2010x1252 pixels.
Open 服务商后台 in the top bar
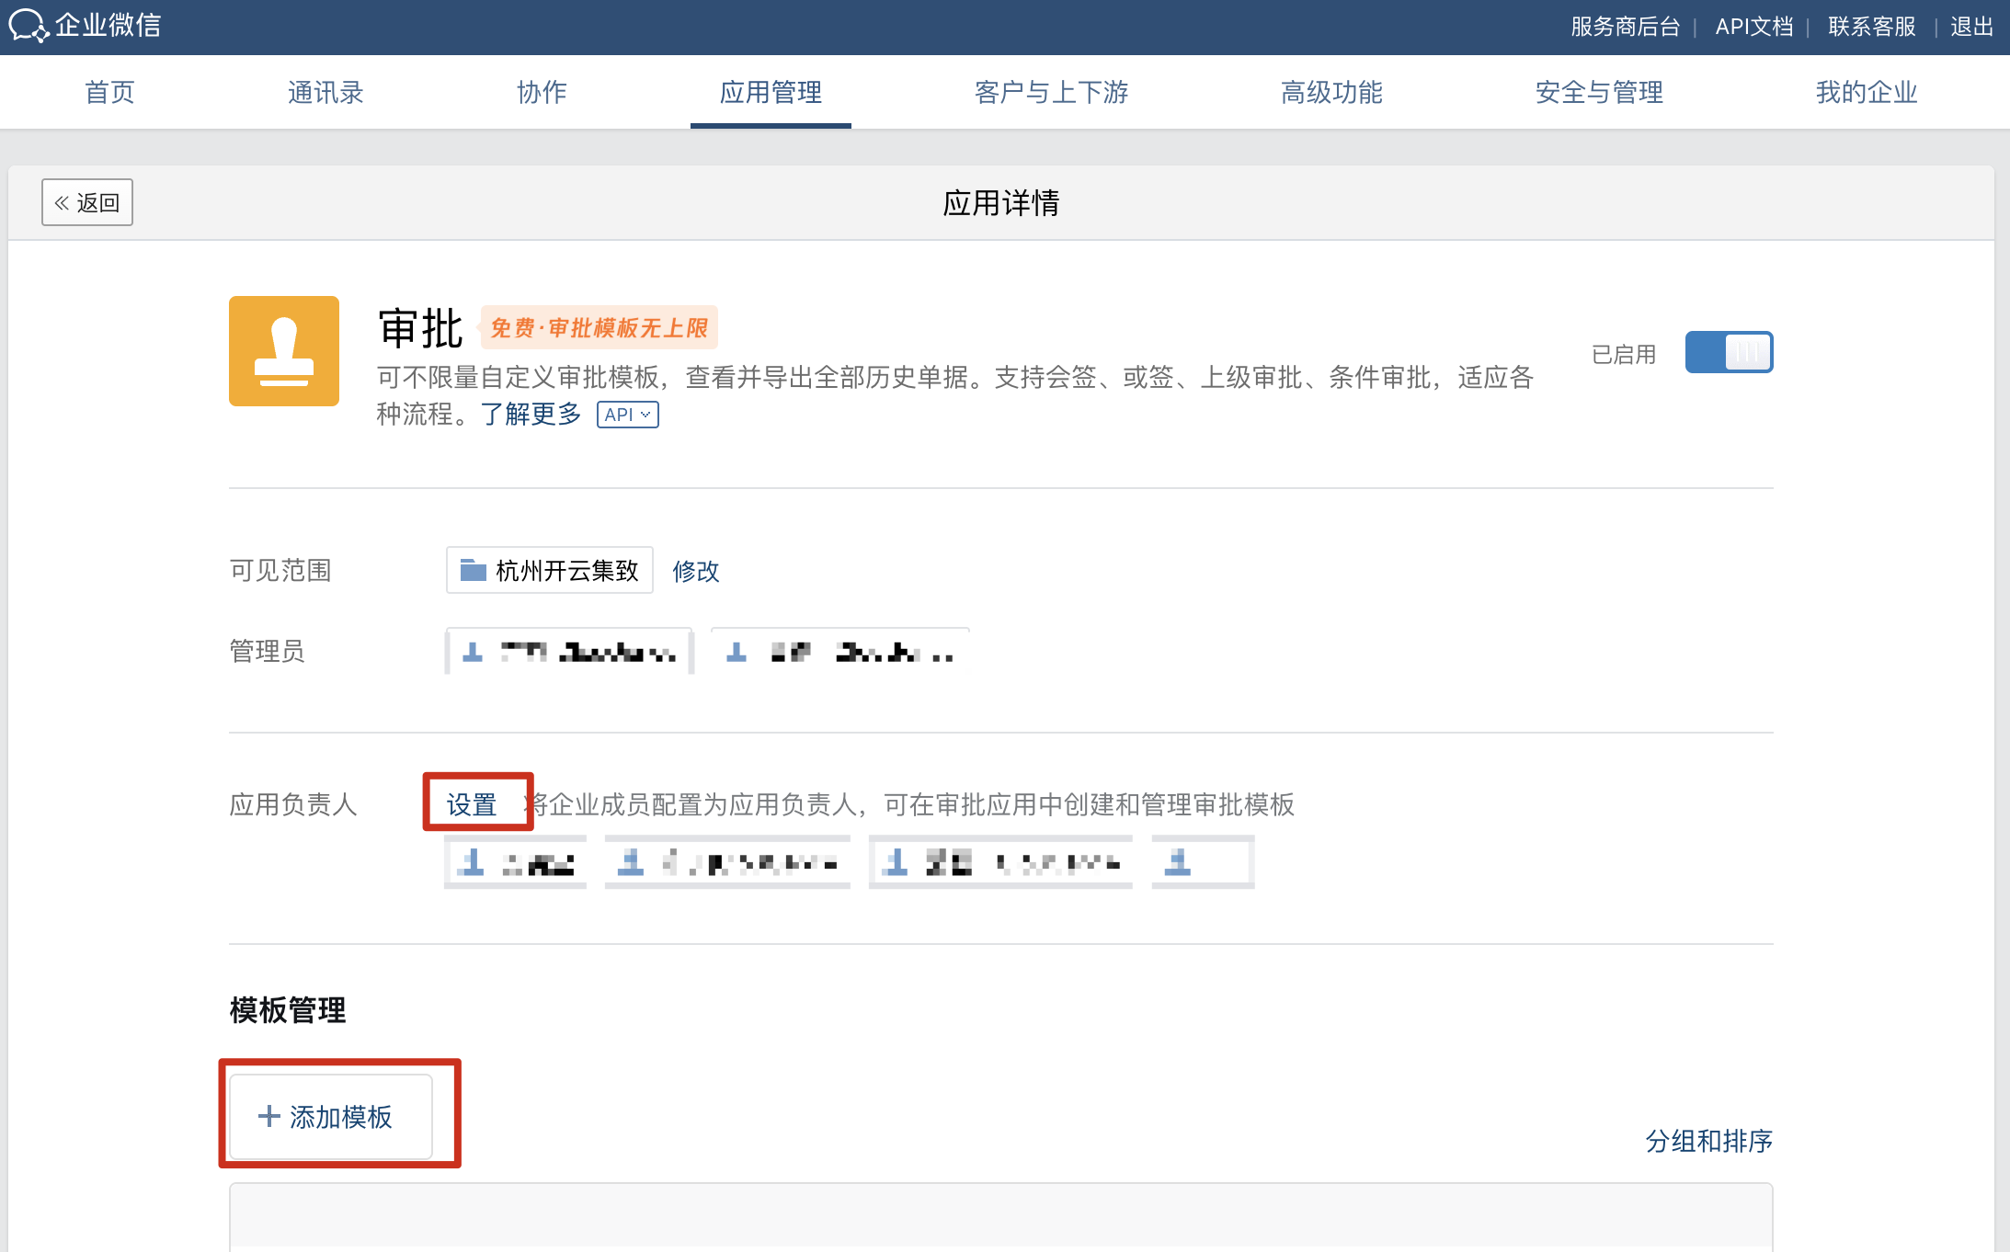(x=1625, y=27)
